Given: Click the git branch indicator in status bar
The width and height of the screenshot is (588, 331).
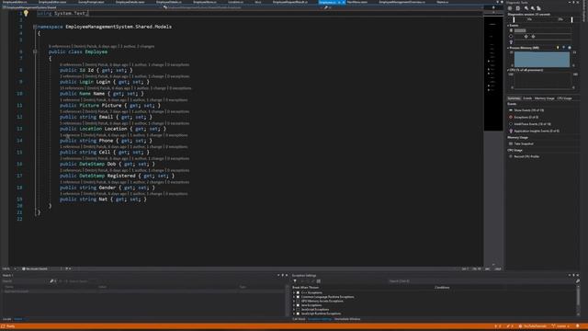Looking at the screenshot, I should tap(560, 326).
